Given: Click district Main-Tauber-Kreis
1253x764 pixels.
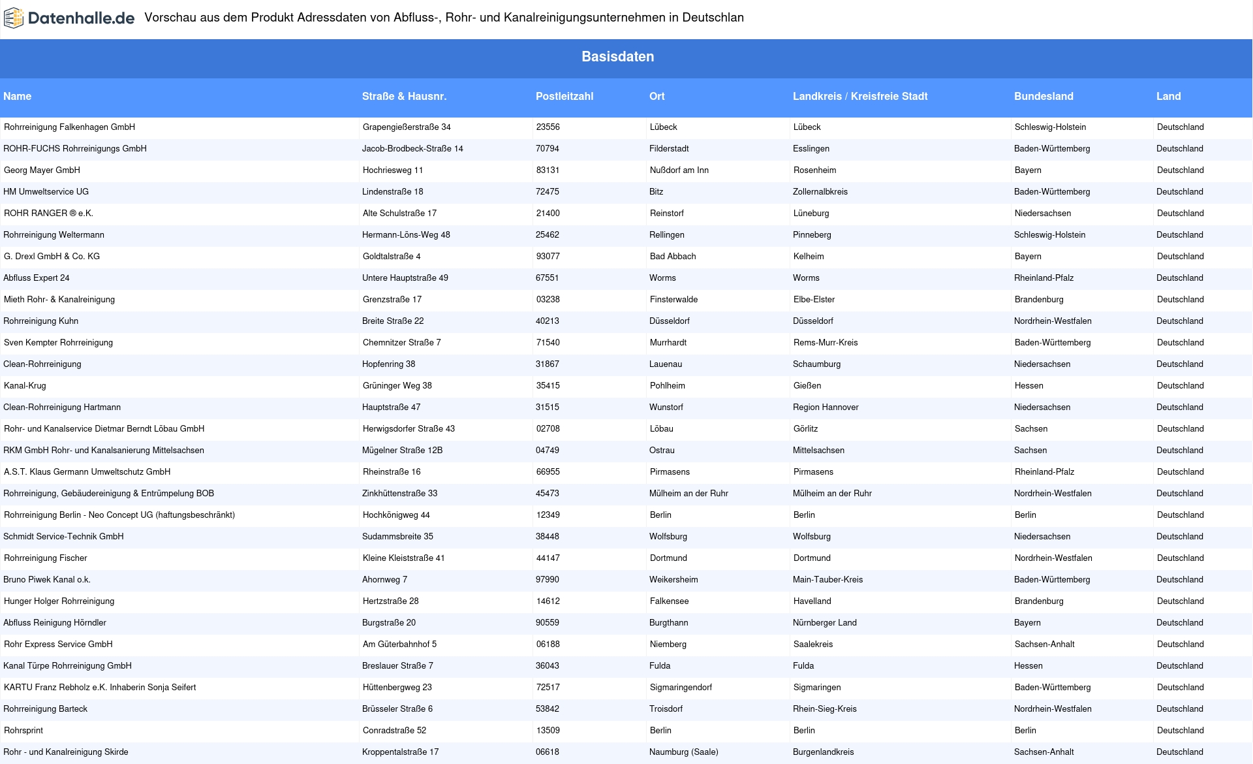Looking at the screenshot, I should [828, 580].
